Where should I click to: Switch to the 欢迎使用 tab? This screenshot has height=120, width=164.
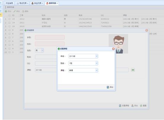click(x=9, y=3)
